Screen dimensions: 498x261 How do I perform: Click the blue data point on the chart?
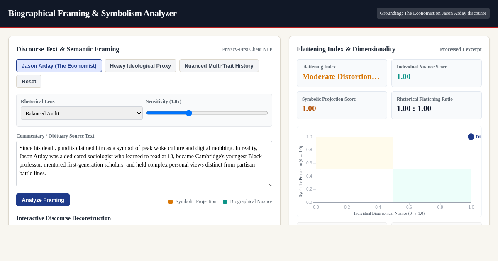(x=471, y=137)
